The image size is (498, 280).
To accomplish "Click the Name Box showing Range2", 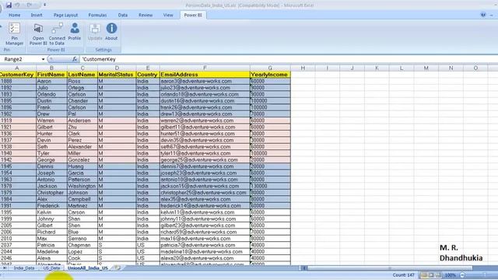I will point(21,59).
